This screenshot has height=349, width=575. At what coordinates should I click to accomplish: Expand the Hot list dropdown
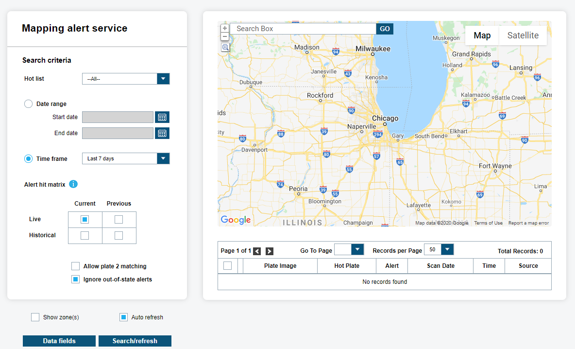coord(163,79)
